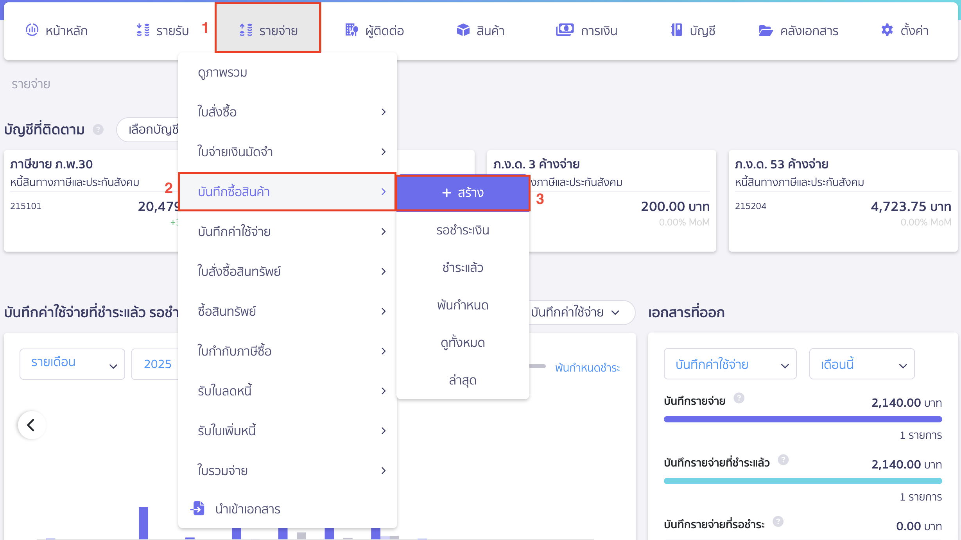Expand บันทึกซื้อสินค้า submenu
Image resolution: width=961 pixels, height=540 pixels.
click(288, 192)
